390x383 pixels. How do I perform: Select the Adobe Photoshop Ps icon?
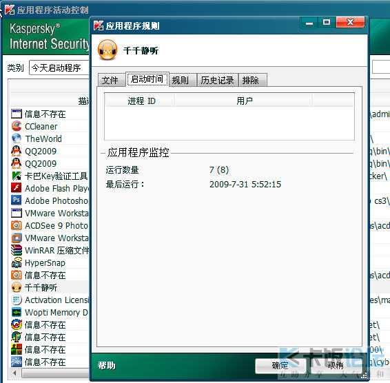[17, 200]
